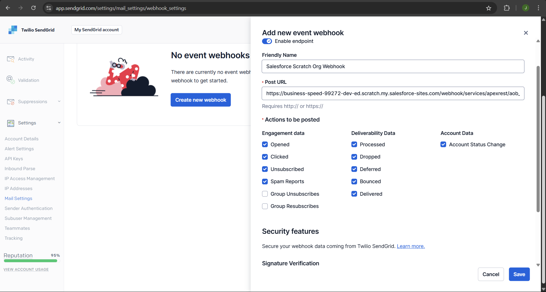The height and width of the screenshot is (292, 546).
Task: Open the My SendGrid account dropdown
Action: coord(97,30)
